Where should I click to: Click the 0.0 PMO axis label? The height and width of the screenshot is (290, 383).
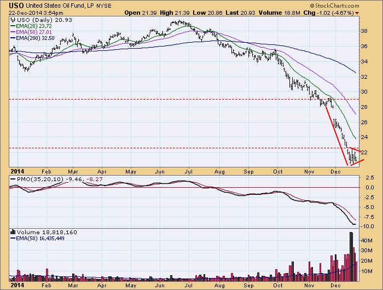coord(370,188)
